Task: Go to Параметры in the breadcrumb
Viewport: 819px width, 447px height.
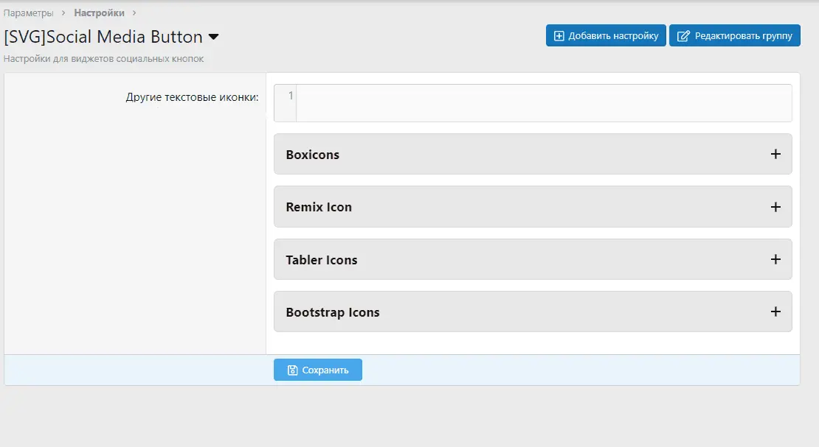Action: [29, 13]
